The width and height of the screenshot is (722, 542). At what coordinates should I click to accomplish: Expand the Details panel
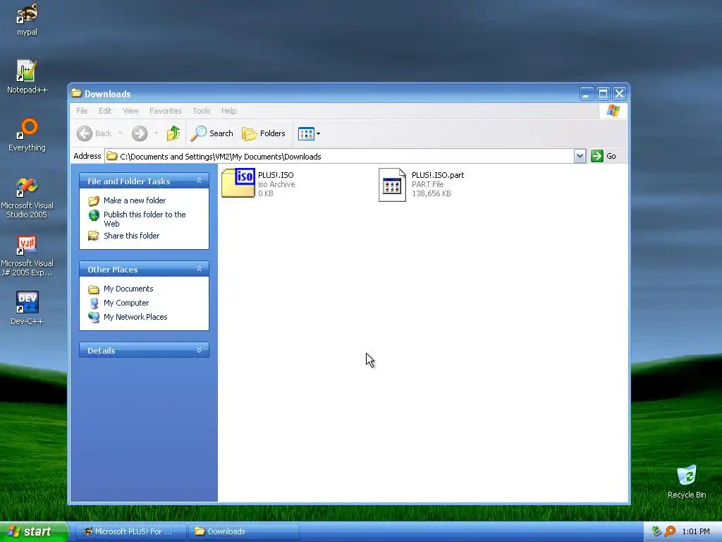pos(199,350)
